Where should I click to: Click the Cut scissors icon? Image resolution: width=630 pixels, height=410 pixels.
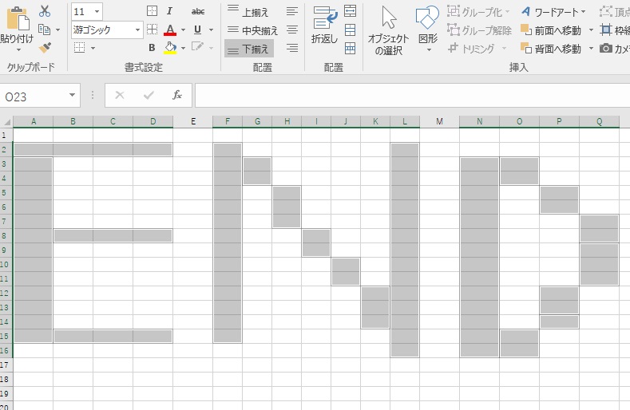point(45,11)
